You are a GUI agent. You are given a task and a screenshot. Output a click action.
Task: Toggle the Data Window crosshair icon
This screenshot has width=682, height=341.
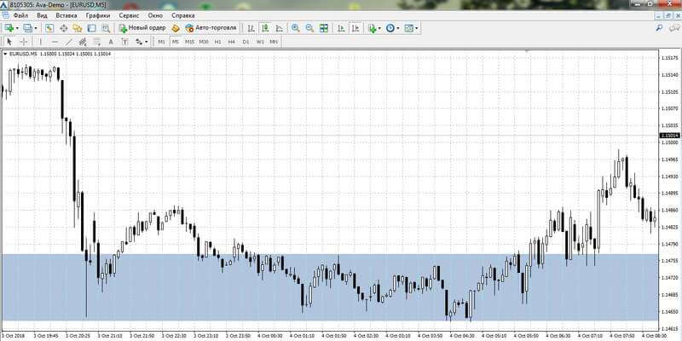click(x=63, y=28)
